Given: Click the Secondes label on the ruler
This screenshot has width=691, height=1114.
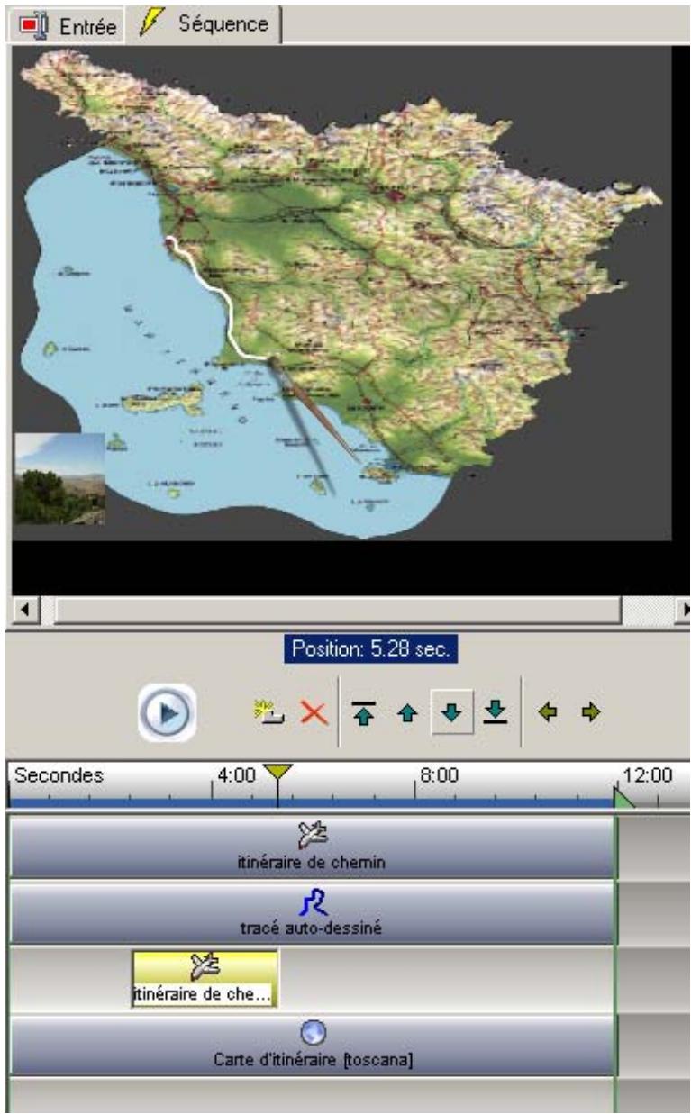Looking at the screenshot, I should coord(59,774).
